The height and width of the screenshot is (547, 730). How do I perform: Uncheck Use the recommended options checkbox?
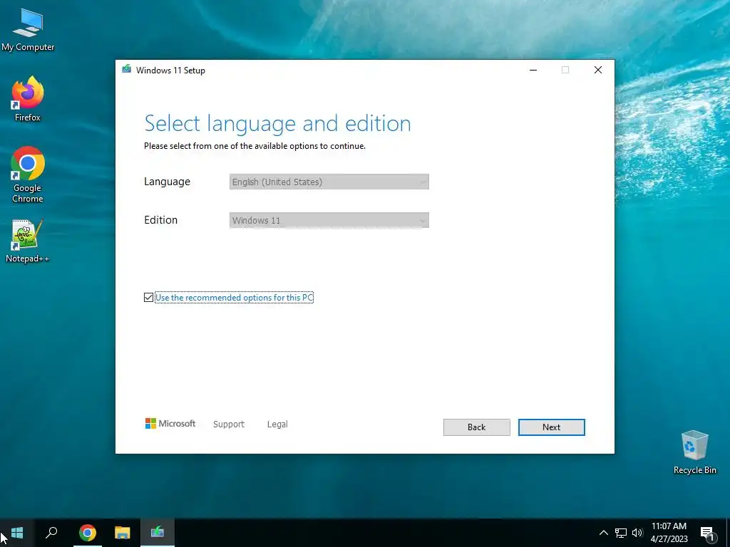[148, 297]
